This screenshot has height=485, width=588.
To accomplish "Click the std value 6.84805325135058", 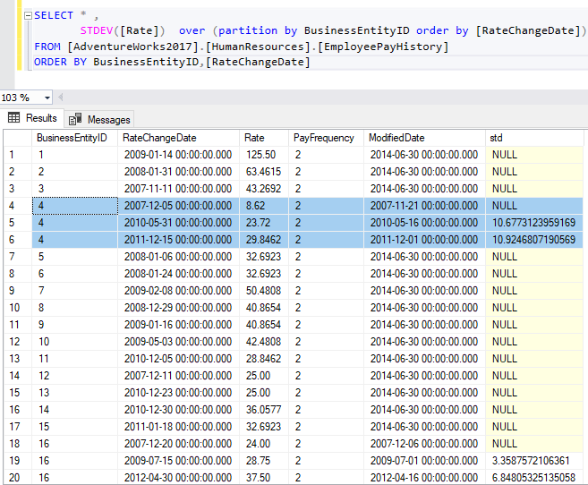I will [533, 478].
